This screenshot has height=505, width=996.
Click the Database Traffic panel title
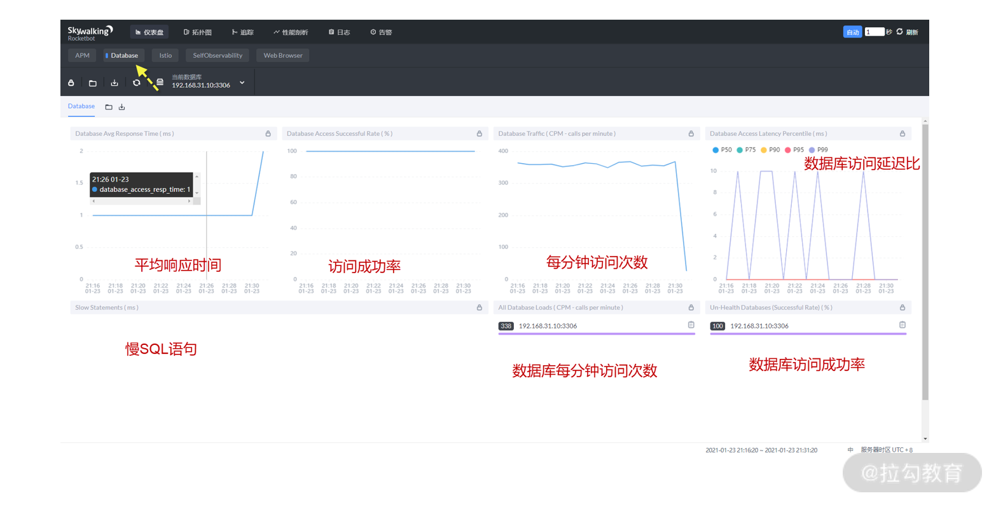coord(557,133)
